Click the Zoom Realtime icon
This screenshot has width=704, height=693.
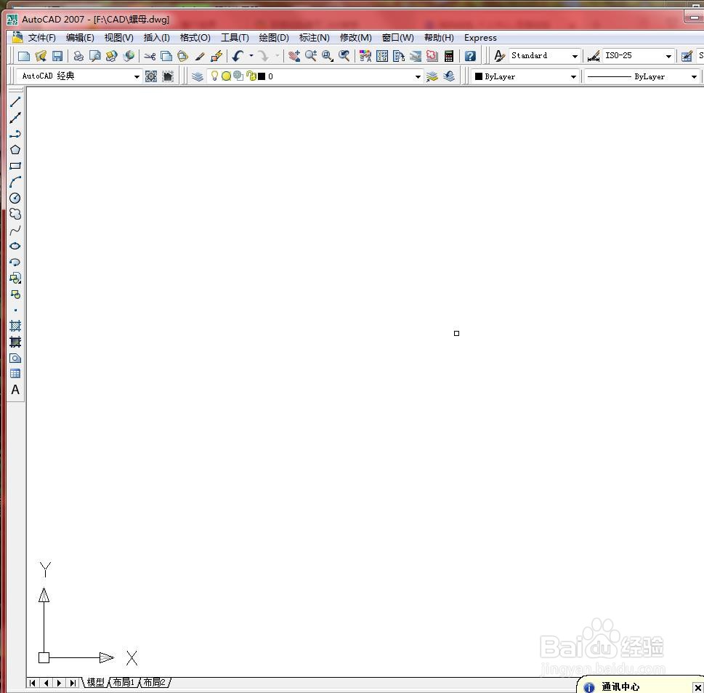(x=311, y=56)
